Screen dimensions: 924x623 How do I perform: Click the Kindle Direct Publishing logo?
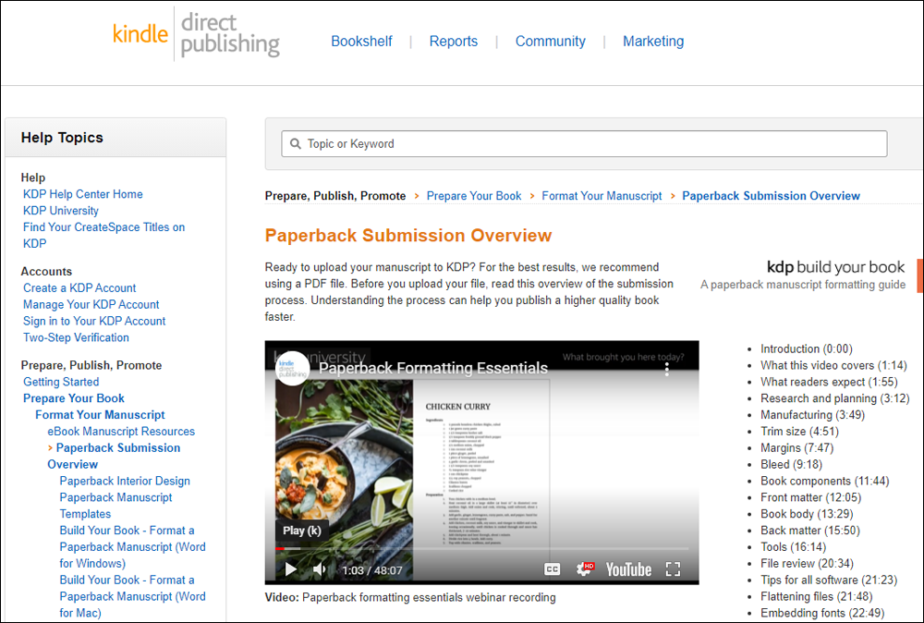coord(196,35)
